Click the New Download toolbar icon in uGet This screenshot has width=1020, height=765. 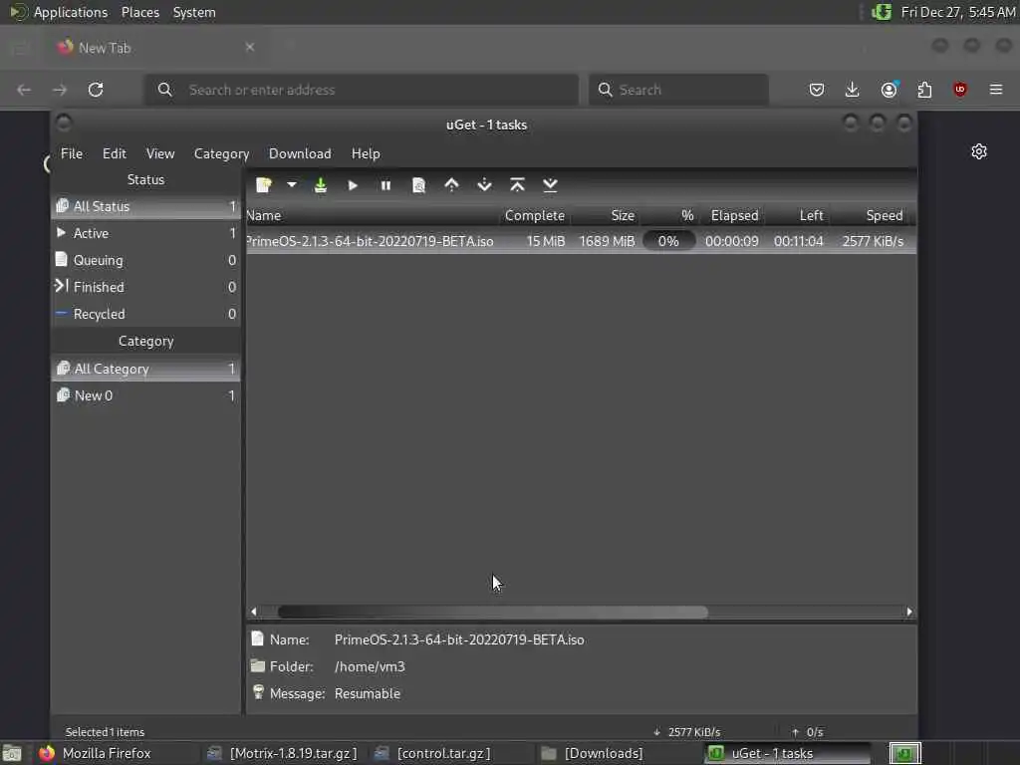[x=263, y=185]
